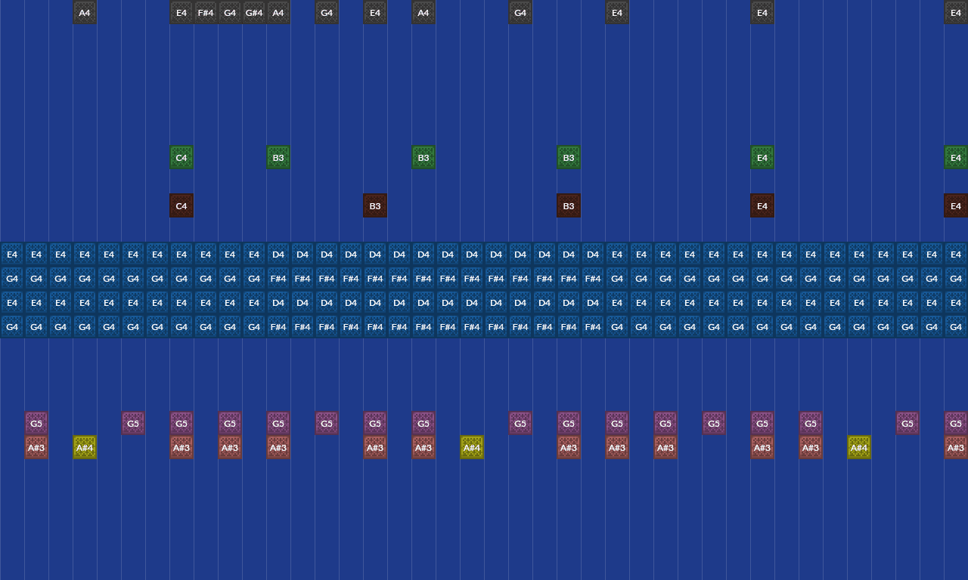
Task: Select the rightmost dark brown E4 note
Action: 956,206
